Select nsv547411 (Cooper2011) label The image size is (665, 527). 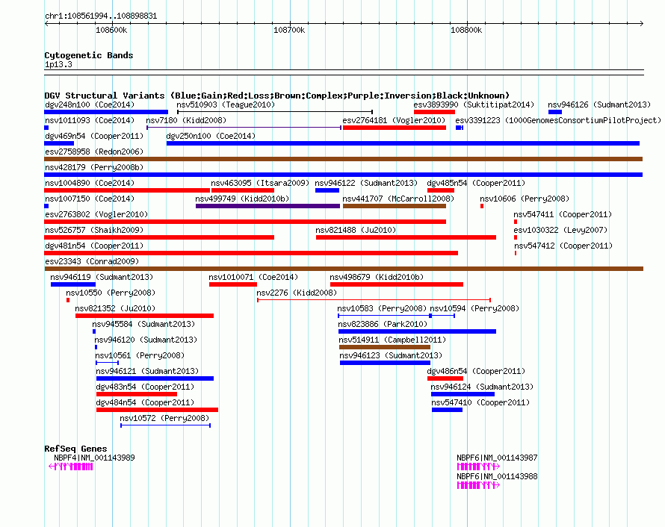[563, 214]
